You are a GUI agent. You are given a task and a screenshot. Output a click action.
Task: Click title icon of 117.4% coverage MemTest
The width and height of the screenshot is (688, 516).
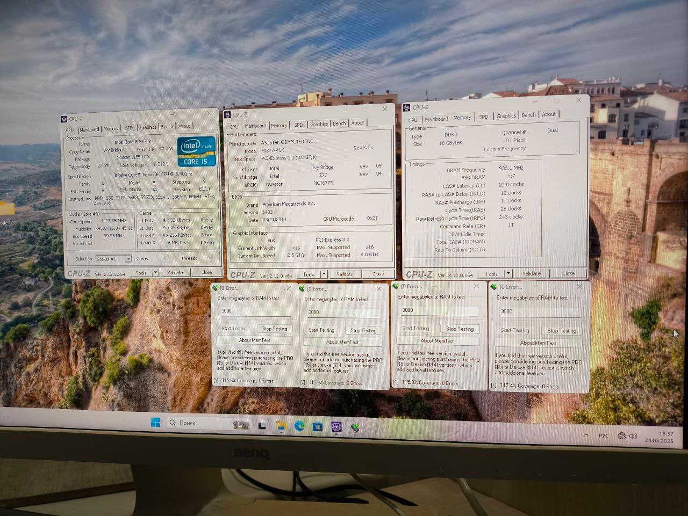(494, 287)
